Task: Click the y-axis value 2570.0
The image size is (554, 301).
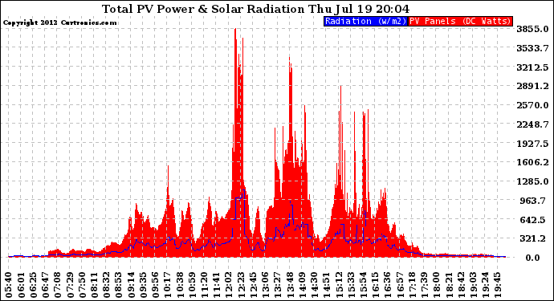Action: [532, 105]
